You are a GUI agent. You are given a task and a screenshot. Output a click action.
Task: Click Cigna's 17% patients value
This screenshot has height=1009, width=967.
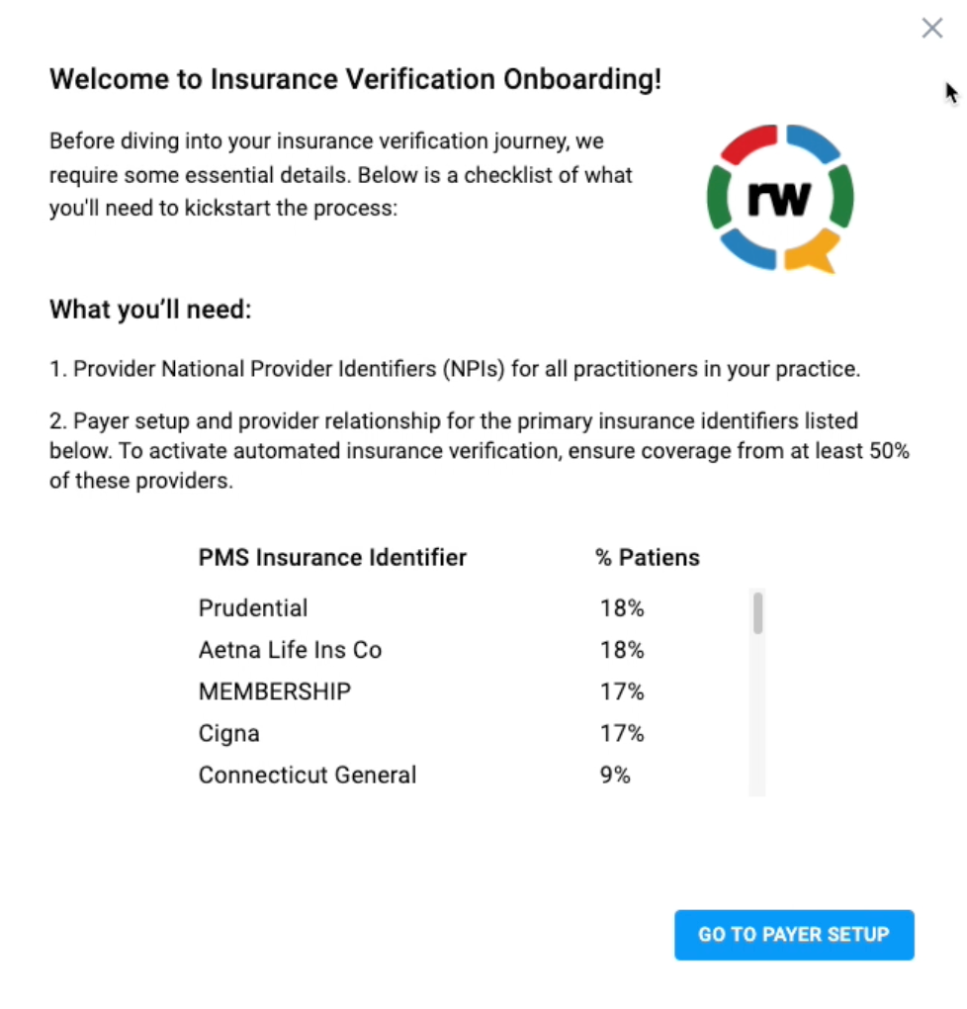[x=622, y=734]
